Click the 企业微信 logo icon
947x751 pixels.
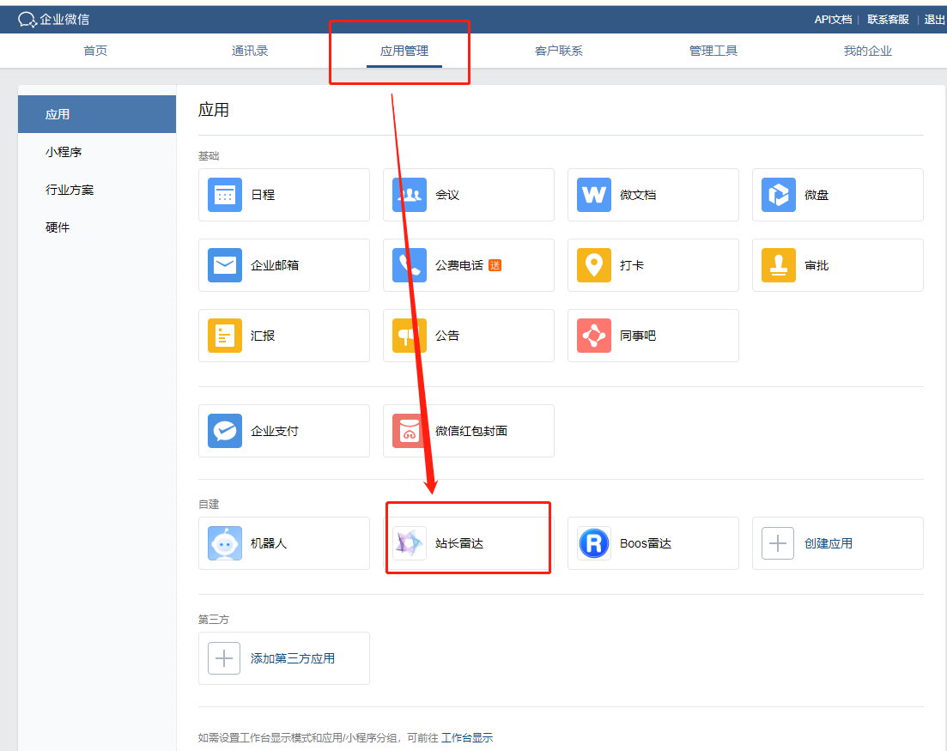tap(27, 20)
